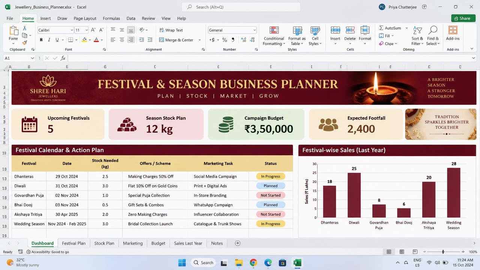The width and height of the screenshot is (480, 270).
Task: Open the Windows Start menu
Action: click(182, 262)
